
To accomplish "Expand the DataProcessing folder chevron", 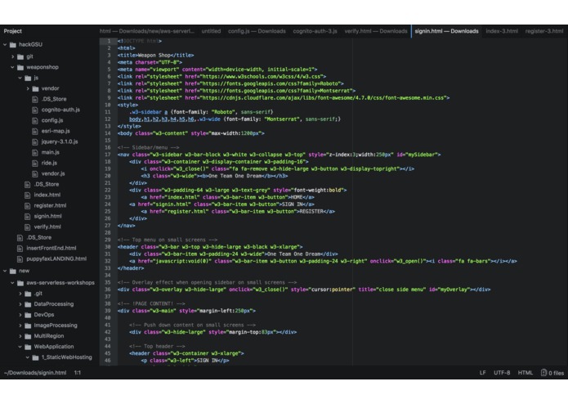I will [x=20, y=304].
